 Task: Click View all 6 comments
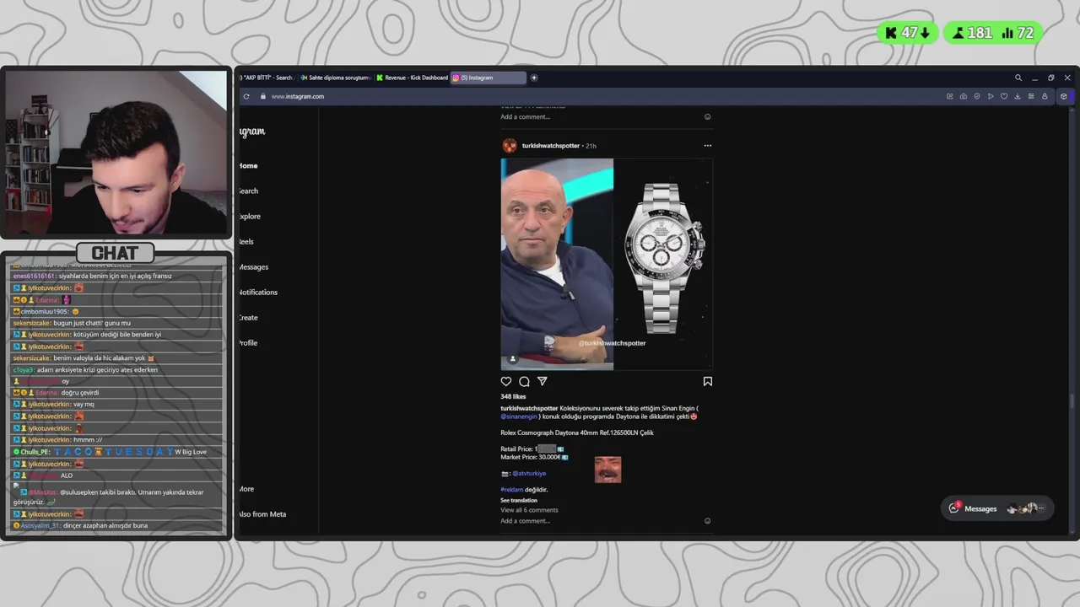tap(529, 510)
